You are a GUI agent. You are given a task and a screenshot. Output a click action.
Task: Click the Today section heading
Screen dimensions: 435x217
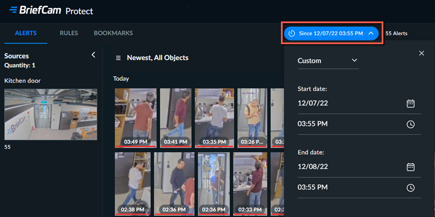121,79
